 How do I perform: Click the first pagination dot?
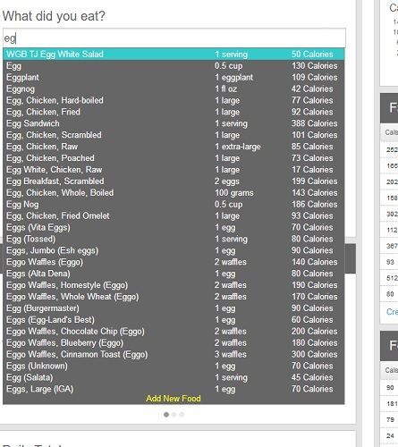tap(166, 415)
